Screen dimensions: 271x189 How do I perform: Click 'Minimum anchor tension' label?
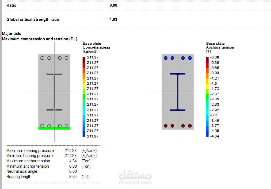[x=28, y=166]
